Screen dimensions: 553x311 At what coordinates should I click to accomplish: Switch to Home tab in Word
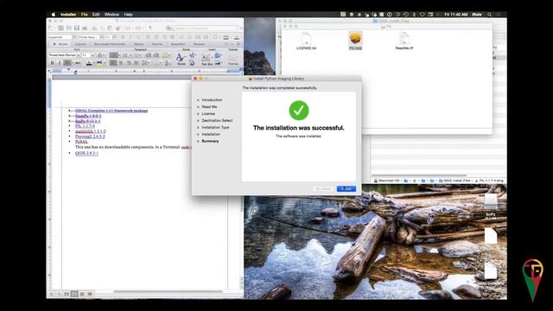(60, 44)
